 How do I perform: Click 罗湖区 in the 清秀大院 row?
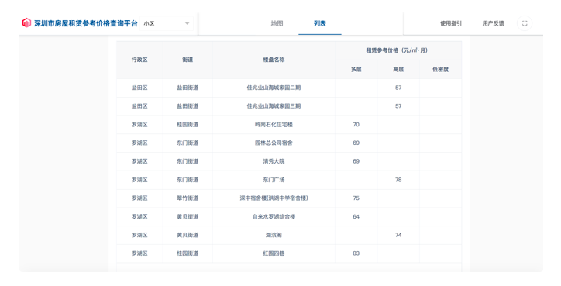(139, 161)
